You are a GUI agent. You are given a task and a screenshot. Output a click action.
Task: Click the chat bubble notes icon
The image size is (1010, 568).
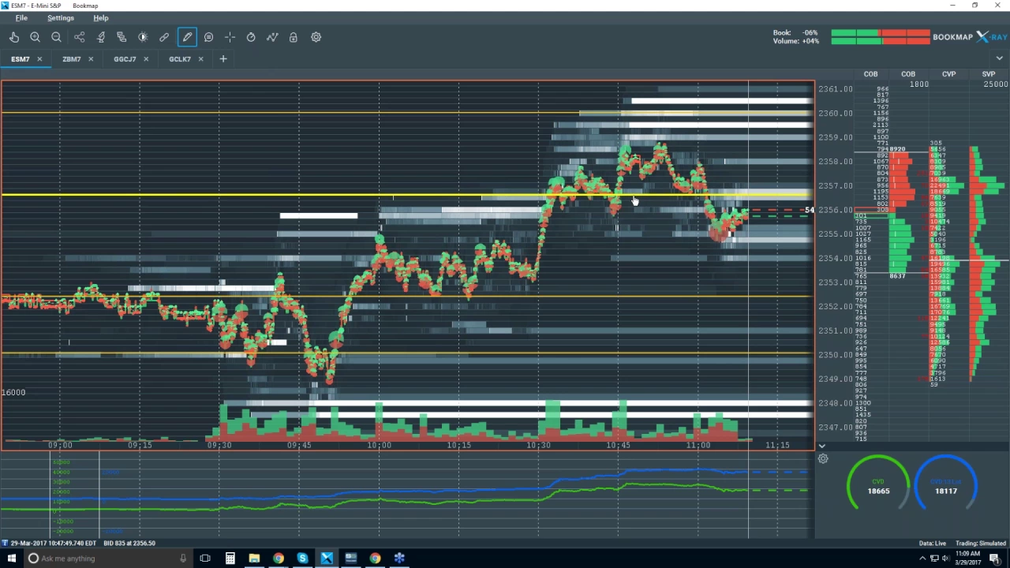coord(208,37)
